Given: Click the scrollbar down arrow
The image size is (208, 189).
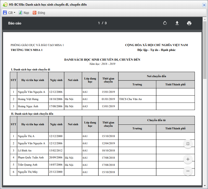Looking at the screenshot, I should pos(205,186).
